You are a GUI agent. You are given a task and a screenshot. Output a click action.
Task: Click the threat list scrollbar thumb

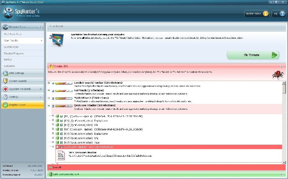284,89
